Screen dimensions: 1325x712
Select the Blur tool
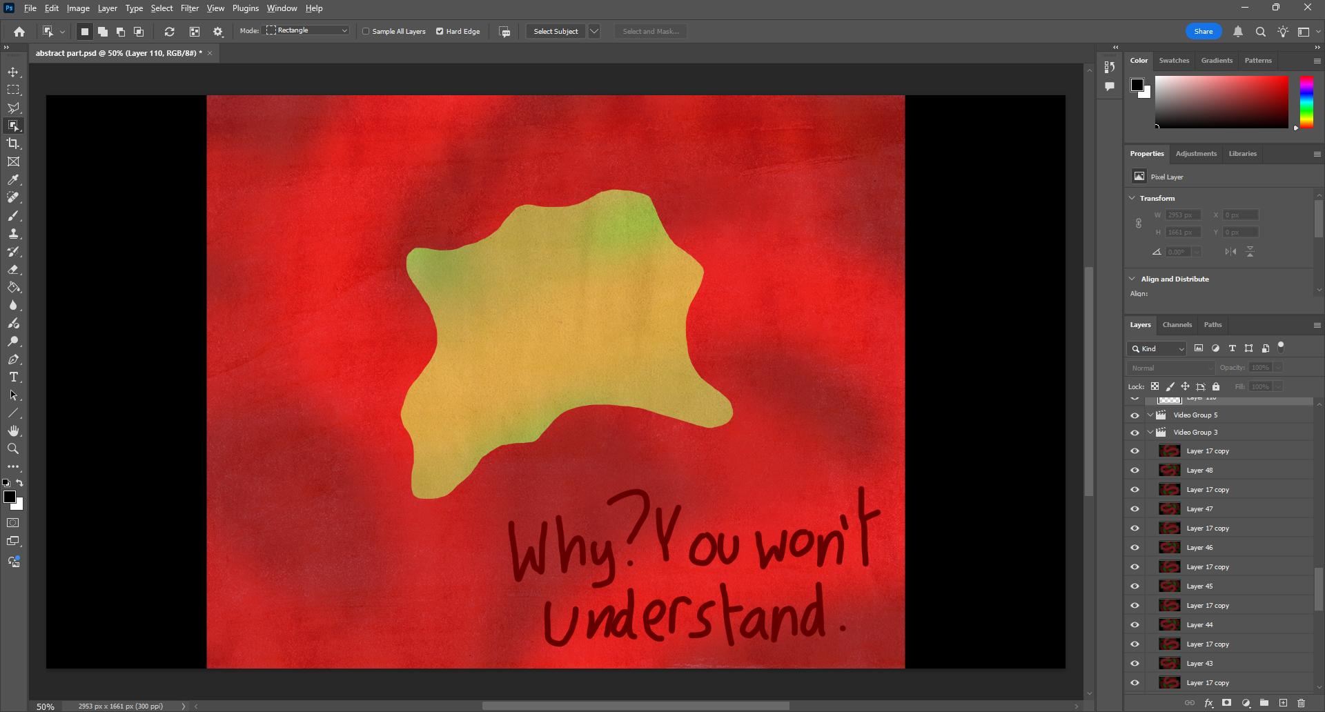coord(13,306)
